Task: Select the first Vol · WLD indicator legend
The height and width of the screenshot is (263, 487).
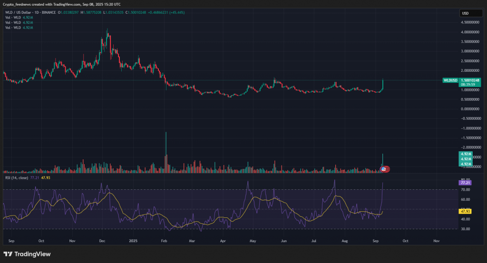Action: tap(13, 18)
